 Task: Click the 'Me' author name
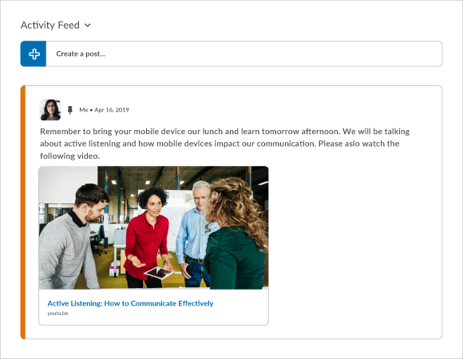(84, 110)
